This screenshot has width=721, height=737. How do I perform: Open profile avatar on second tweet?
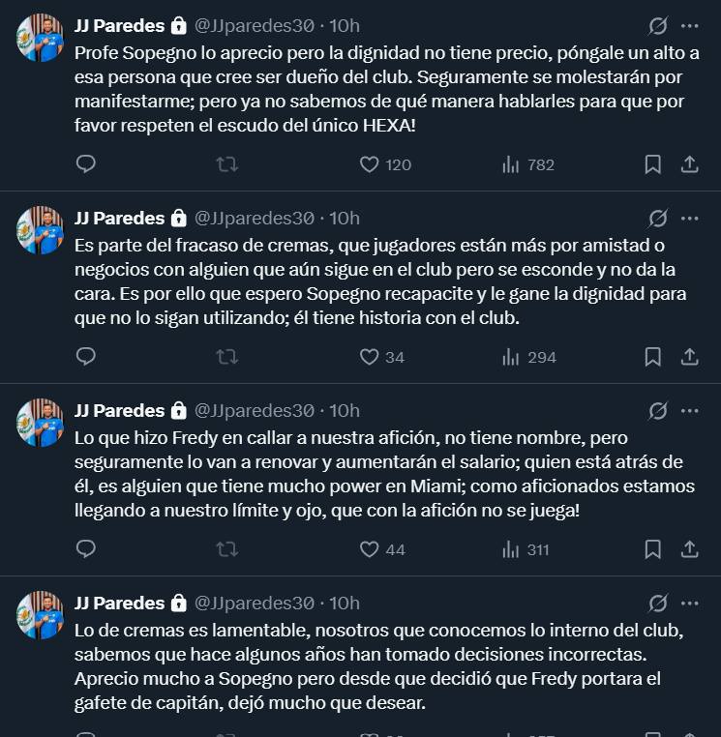pos(41,230)
